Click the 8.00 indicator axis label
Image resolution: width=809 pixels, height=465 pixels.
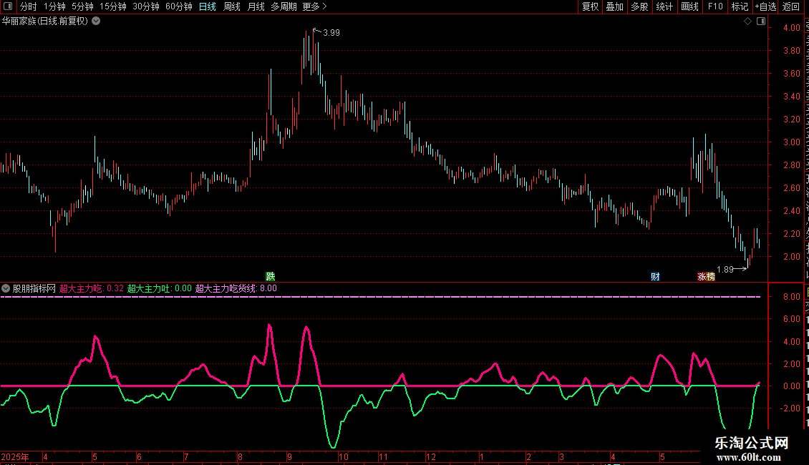tap(792, 297)
